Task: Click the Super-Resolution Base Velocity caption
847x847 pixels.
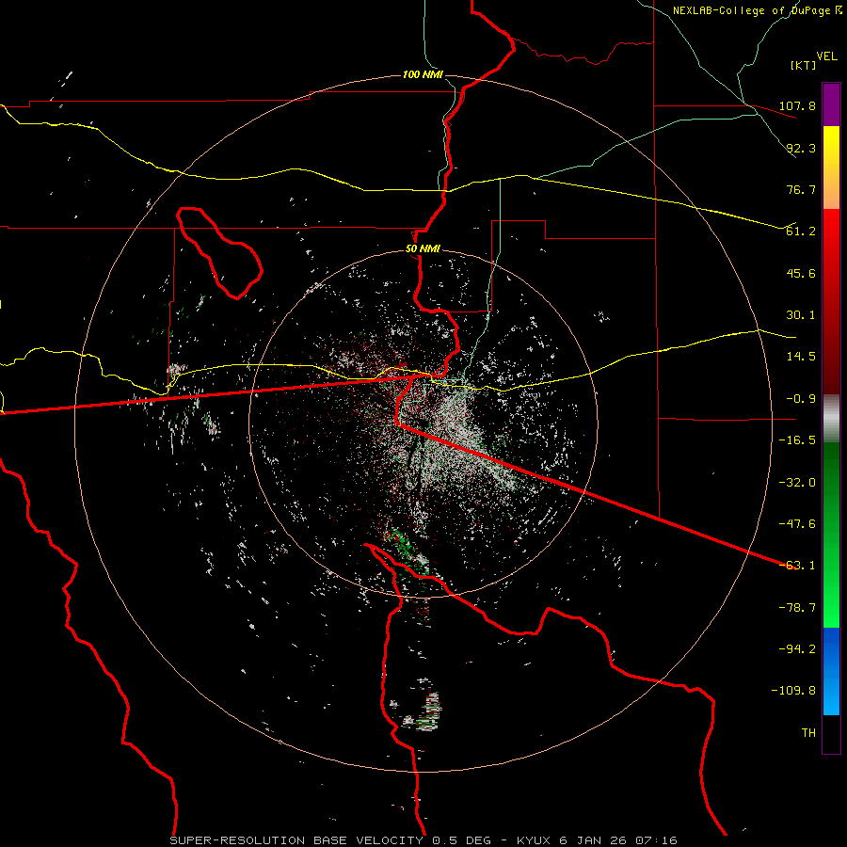Action: [x=423, y=840]
